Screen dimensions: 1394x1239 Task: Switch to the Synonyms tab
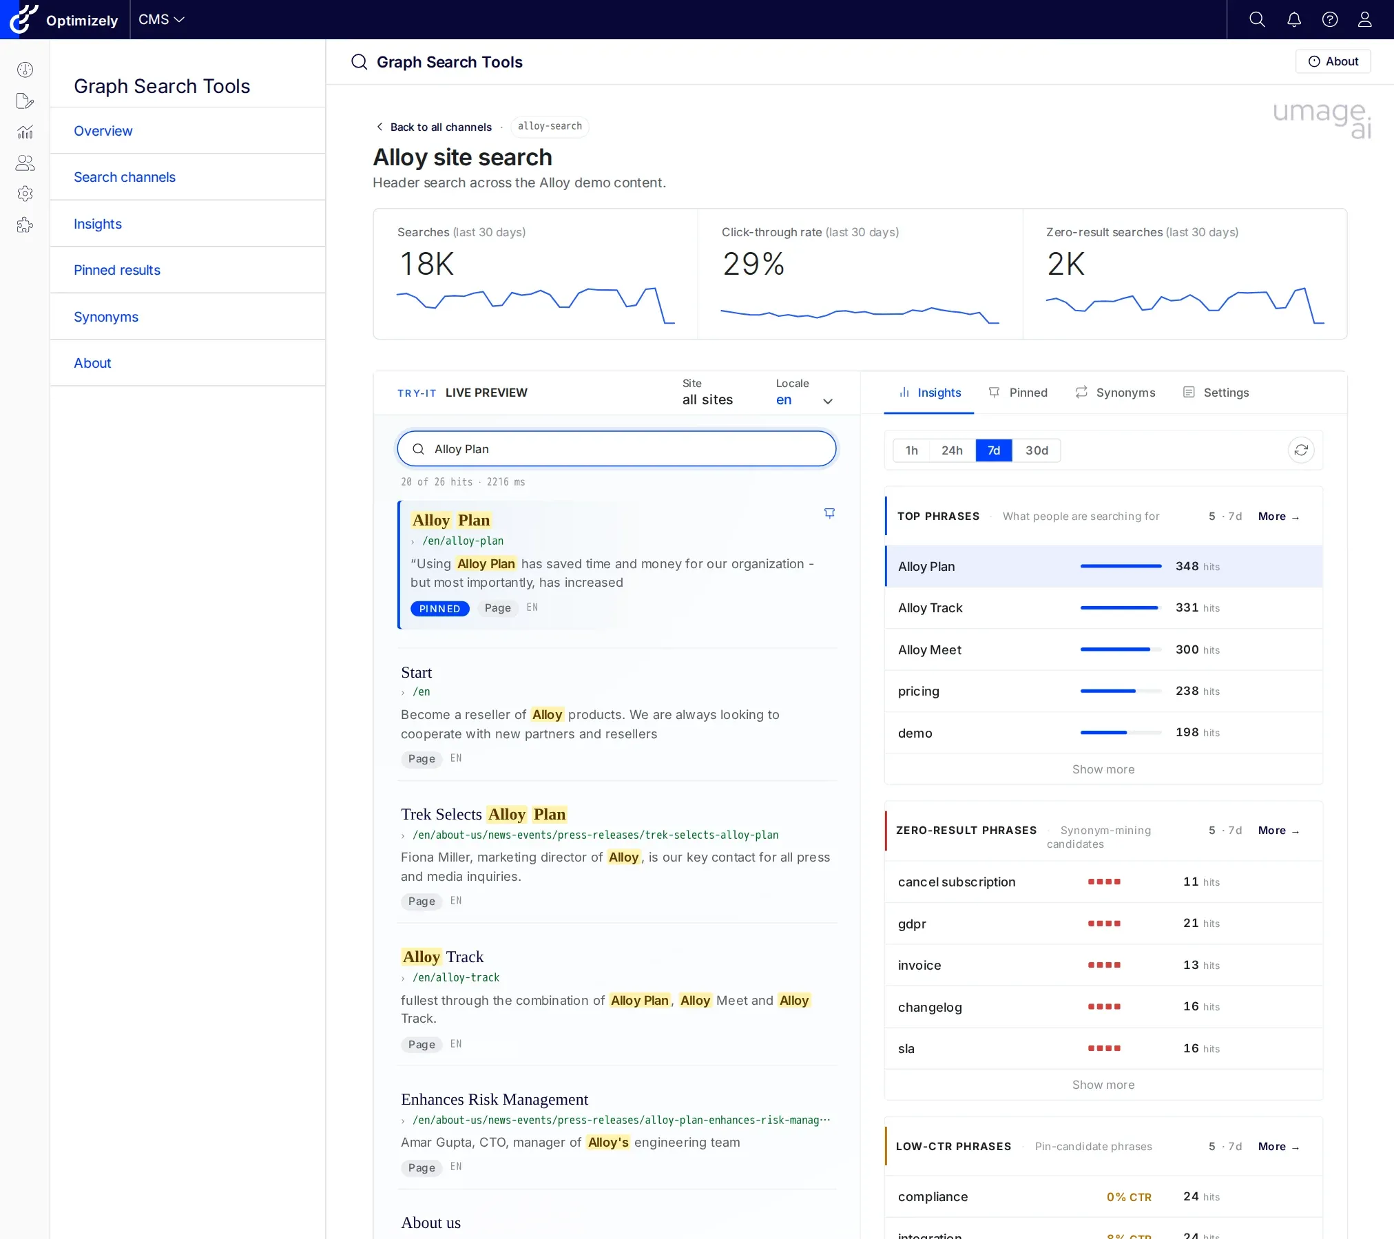click(1115, 393)
